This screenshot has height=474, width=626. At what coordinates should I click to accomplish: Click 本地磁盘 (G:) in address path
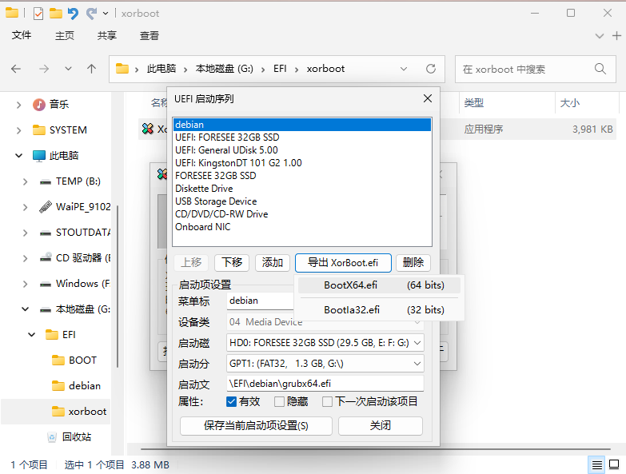click(225, 69)
